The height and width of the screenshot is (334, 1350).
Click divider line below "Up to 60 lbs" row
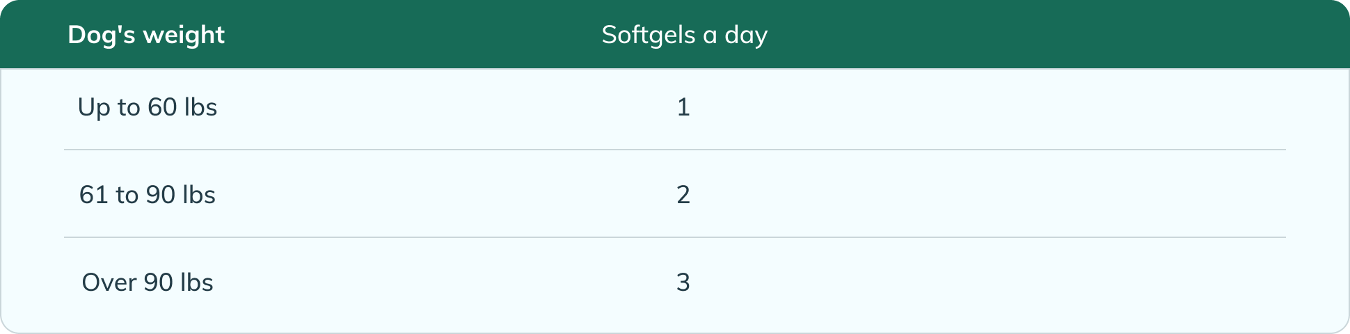click(x=675, y=150)
